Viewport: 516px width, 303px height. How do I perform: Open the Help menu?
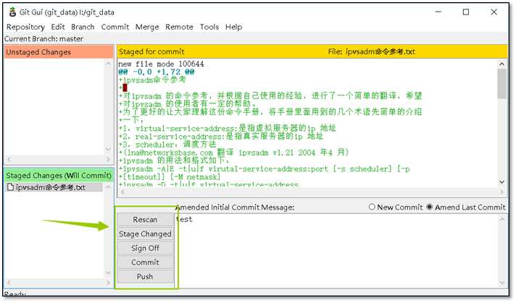(x=233, y=27)
